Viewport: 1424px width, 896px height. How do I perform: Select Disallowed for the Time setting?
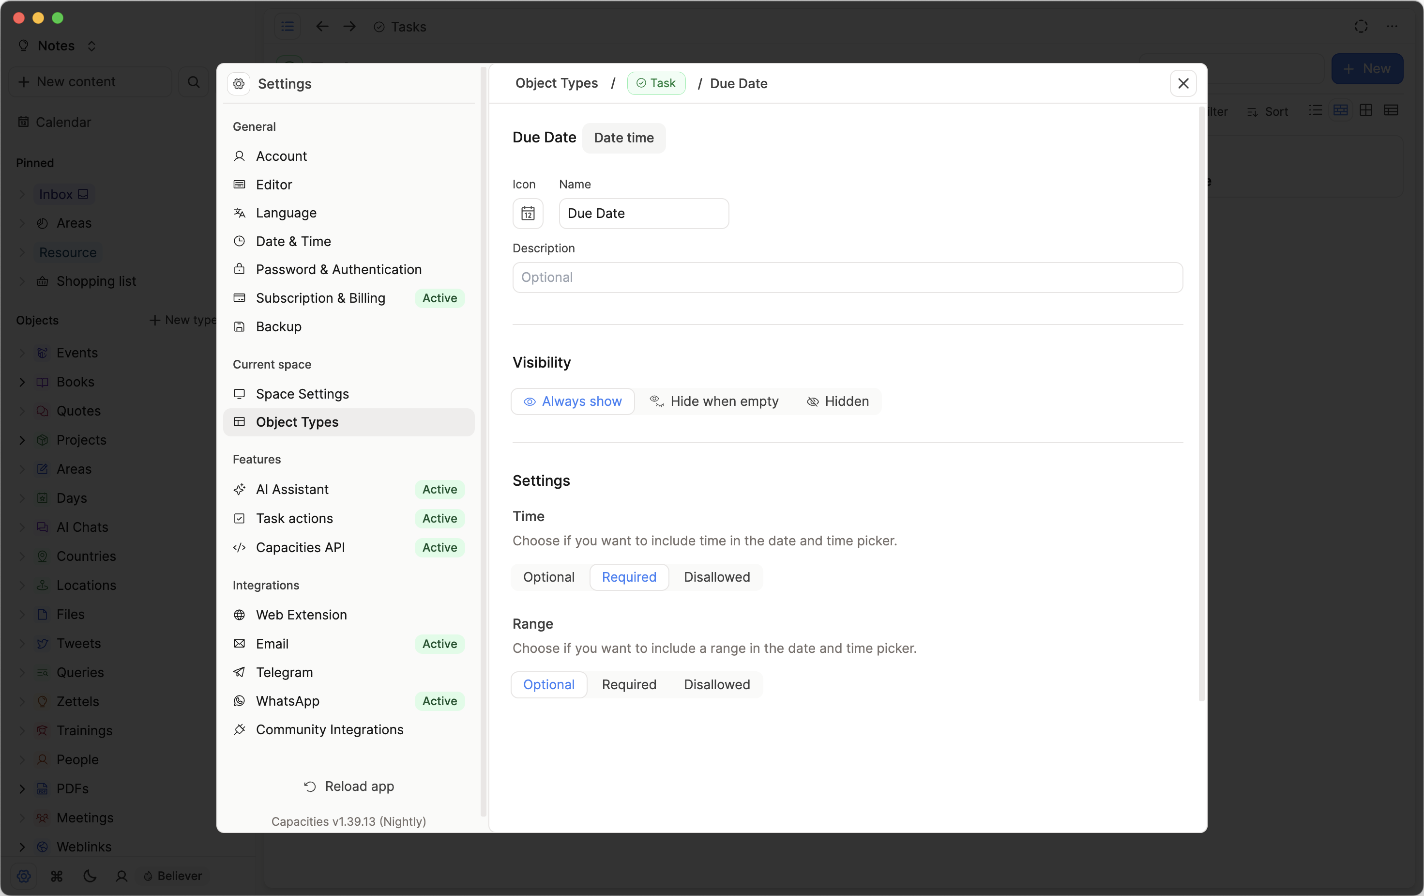pos(716,577)
